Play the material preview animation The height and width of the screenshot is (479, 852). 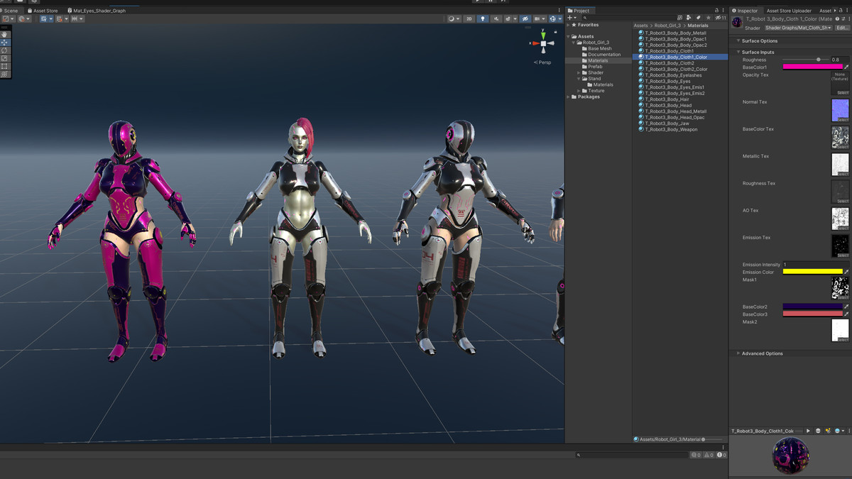click(x=808, y=431)
